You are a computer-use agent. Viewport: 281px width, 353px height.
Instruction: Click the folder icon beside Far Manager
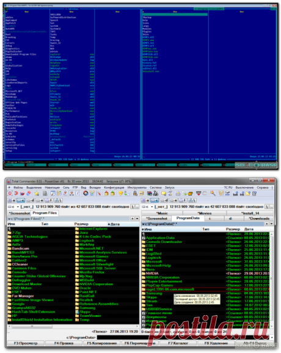click(x=9, y=296)
